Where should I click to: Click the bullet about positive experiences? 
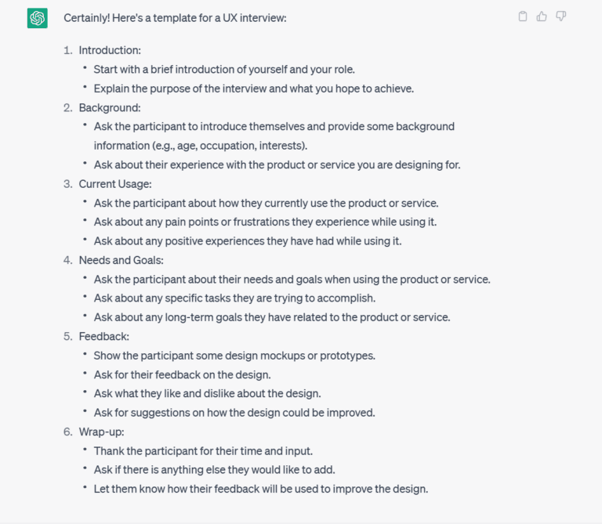248,241
